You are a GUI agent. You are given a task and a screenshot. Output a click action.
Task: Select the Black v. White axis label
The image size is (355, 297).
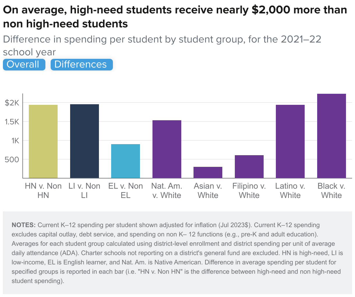point(331,189)
